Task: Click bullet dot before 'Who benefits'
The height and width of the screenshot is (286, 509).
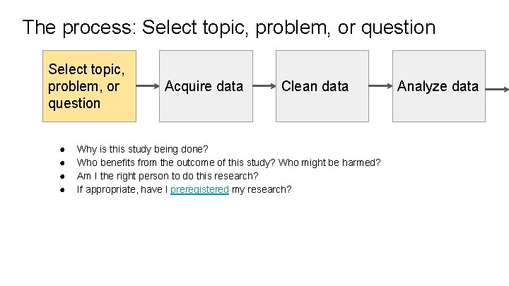Action: 62,162
